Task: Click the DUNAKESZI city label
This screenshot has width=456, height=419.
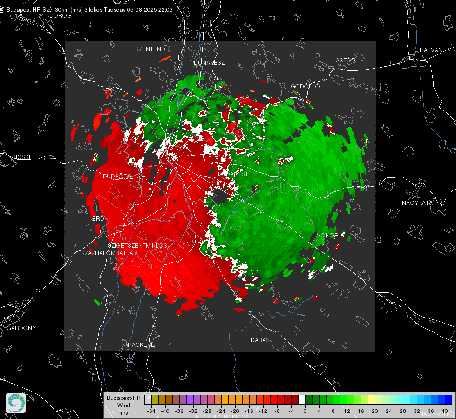Action: (210, 62)
